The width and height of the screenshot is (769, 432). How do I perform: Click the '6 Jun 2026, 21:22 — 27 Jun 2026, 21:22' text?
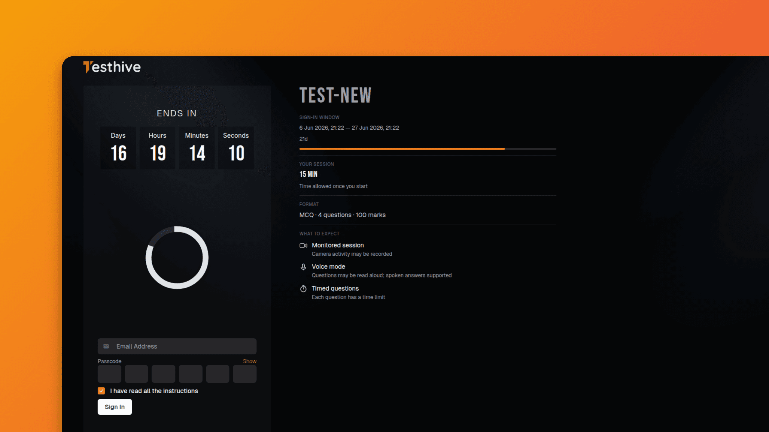(x=349, y=128)
